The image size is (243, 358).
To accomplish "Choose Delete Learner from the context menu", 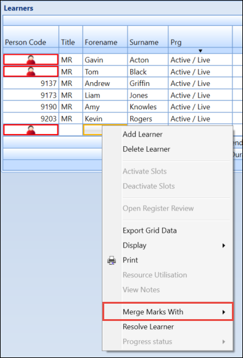I will (147, 149).
